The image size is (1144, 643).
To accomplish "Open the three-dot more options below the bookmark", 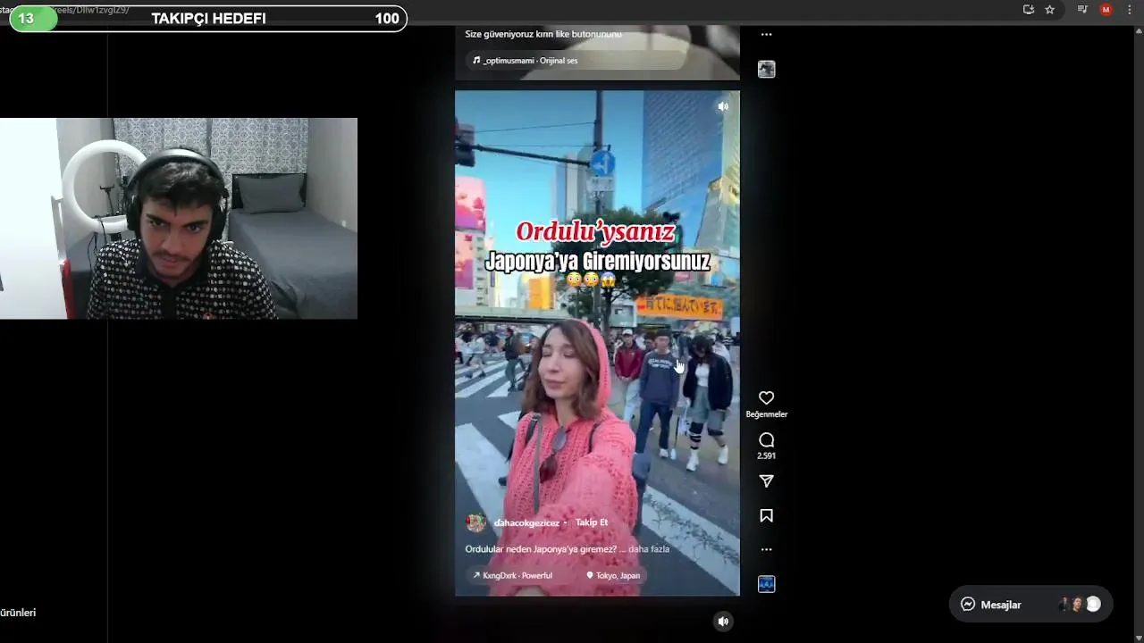I will pyautogui.click(x=766, y=549).
